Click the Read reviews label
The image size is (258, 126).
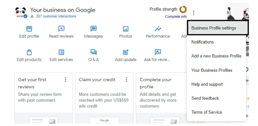61,36
